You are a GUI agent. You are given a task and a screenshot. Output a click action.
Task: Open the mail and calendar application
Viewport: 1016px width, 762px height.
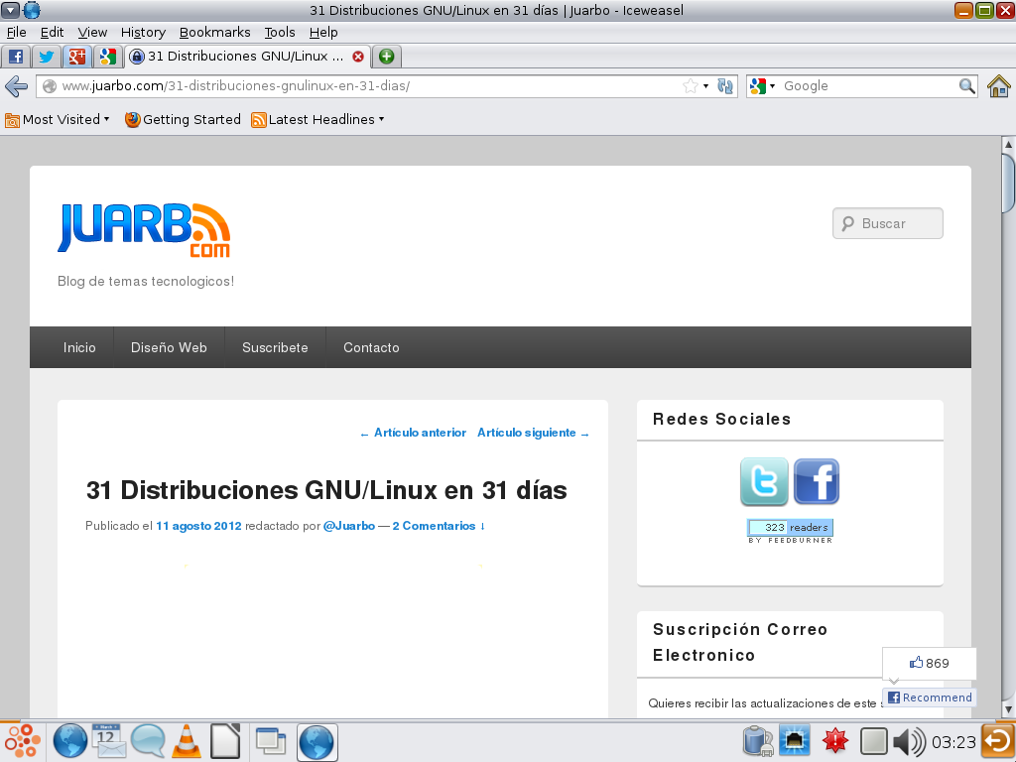click(x=108, y=741)
